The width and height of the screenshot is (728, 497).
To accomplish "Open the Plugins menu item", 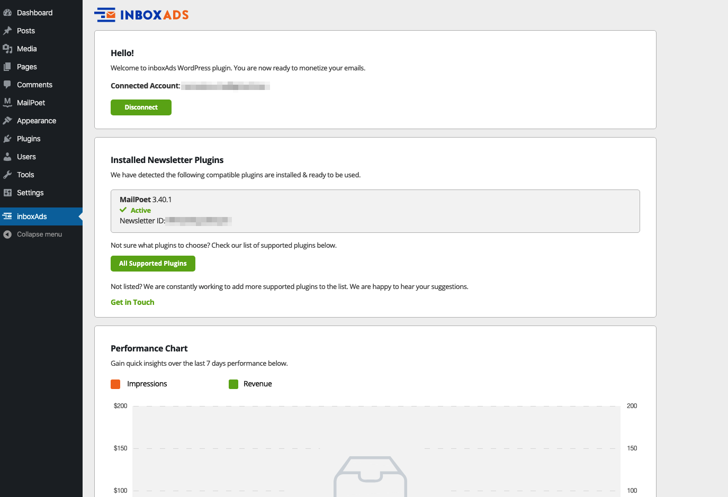I will [41, 139].
